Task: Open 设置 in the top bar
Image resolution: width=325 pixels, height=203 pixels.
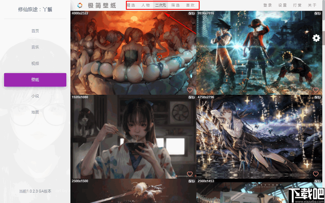Action: [282, 5]
